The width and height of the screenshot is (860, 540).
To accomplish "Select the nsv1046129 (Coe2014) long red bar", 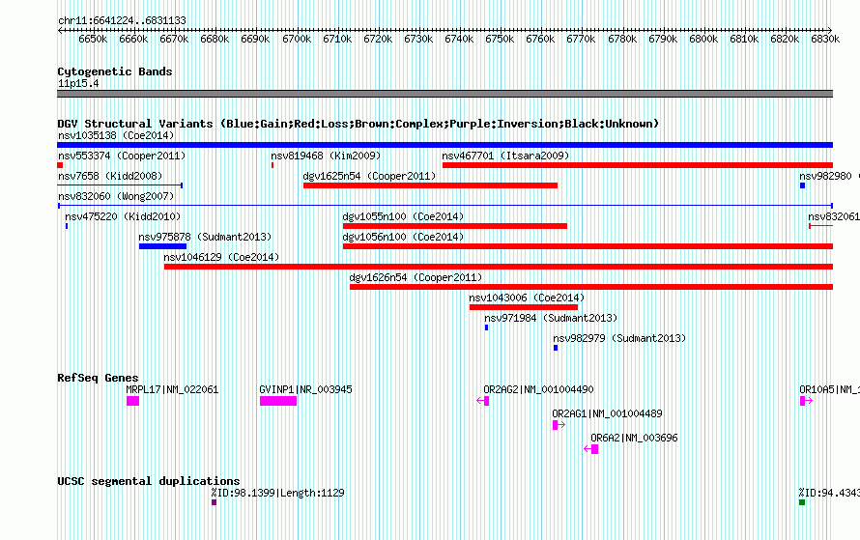I will coord(499,267).
